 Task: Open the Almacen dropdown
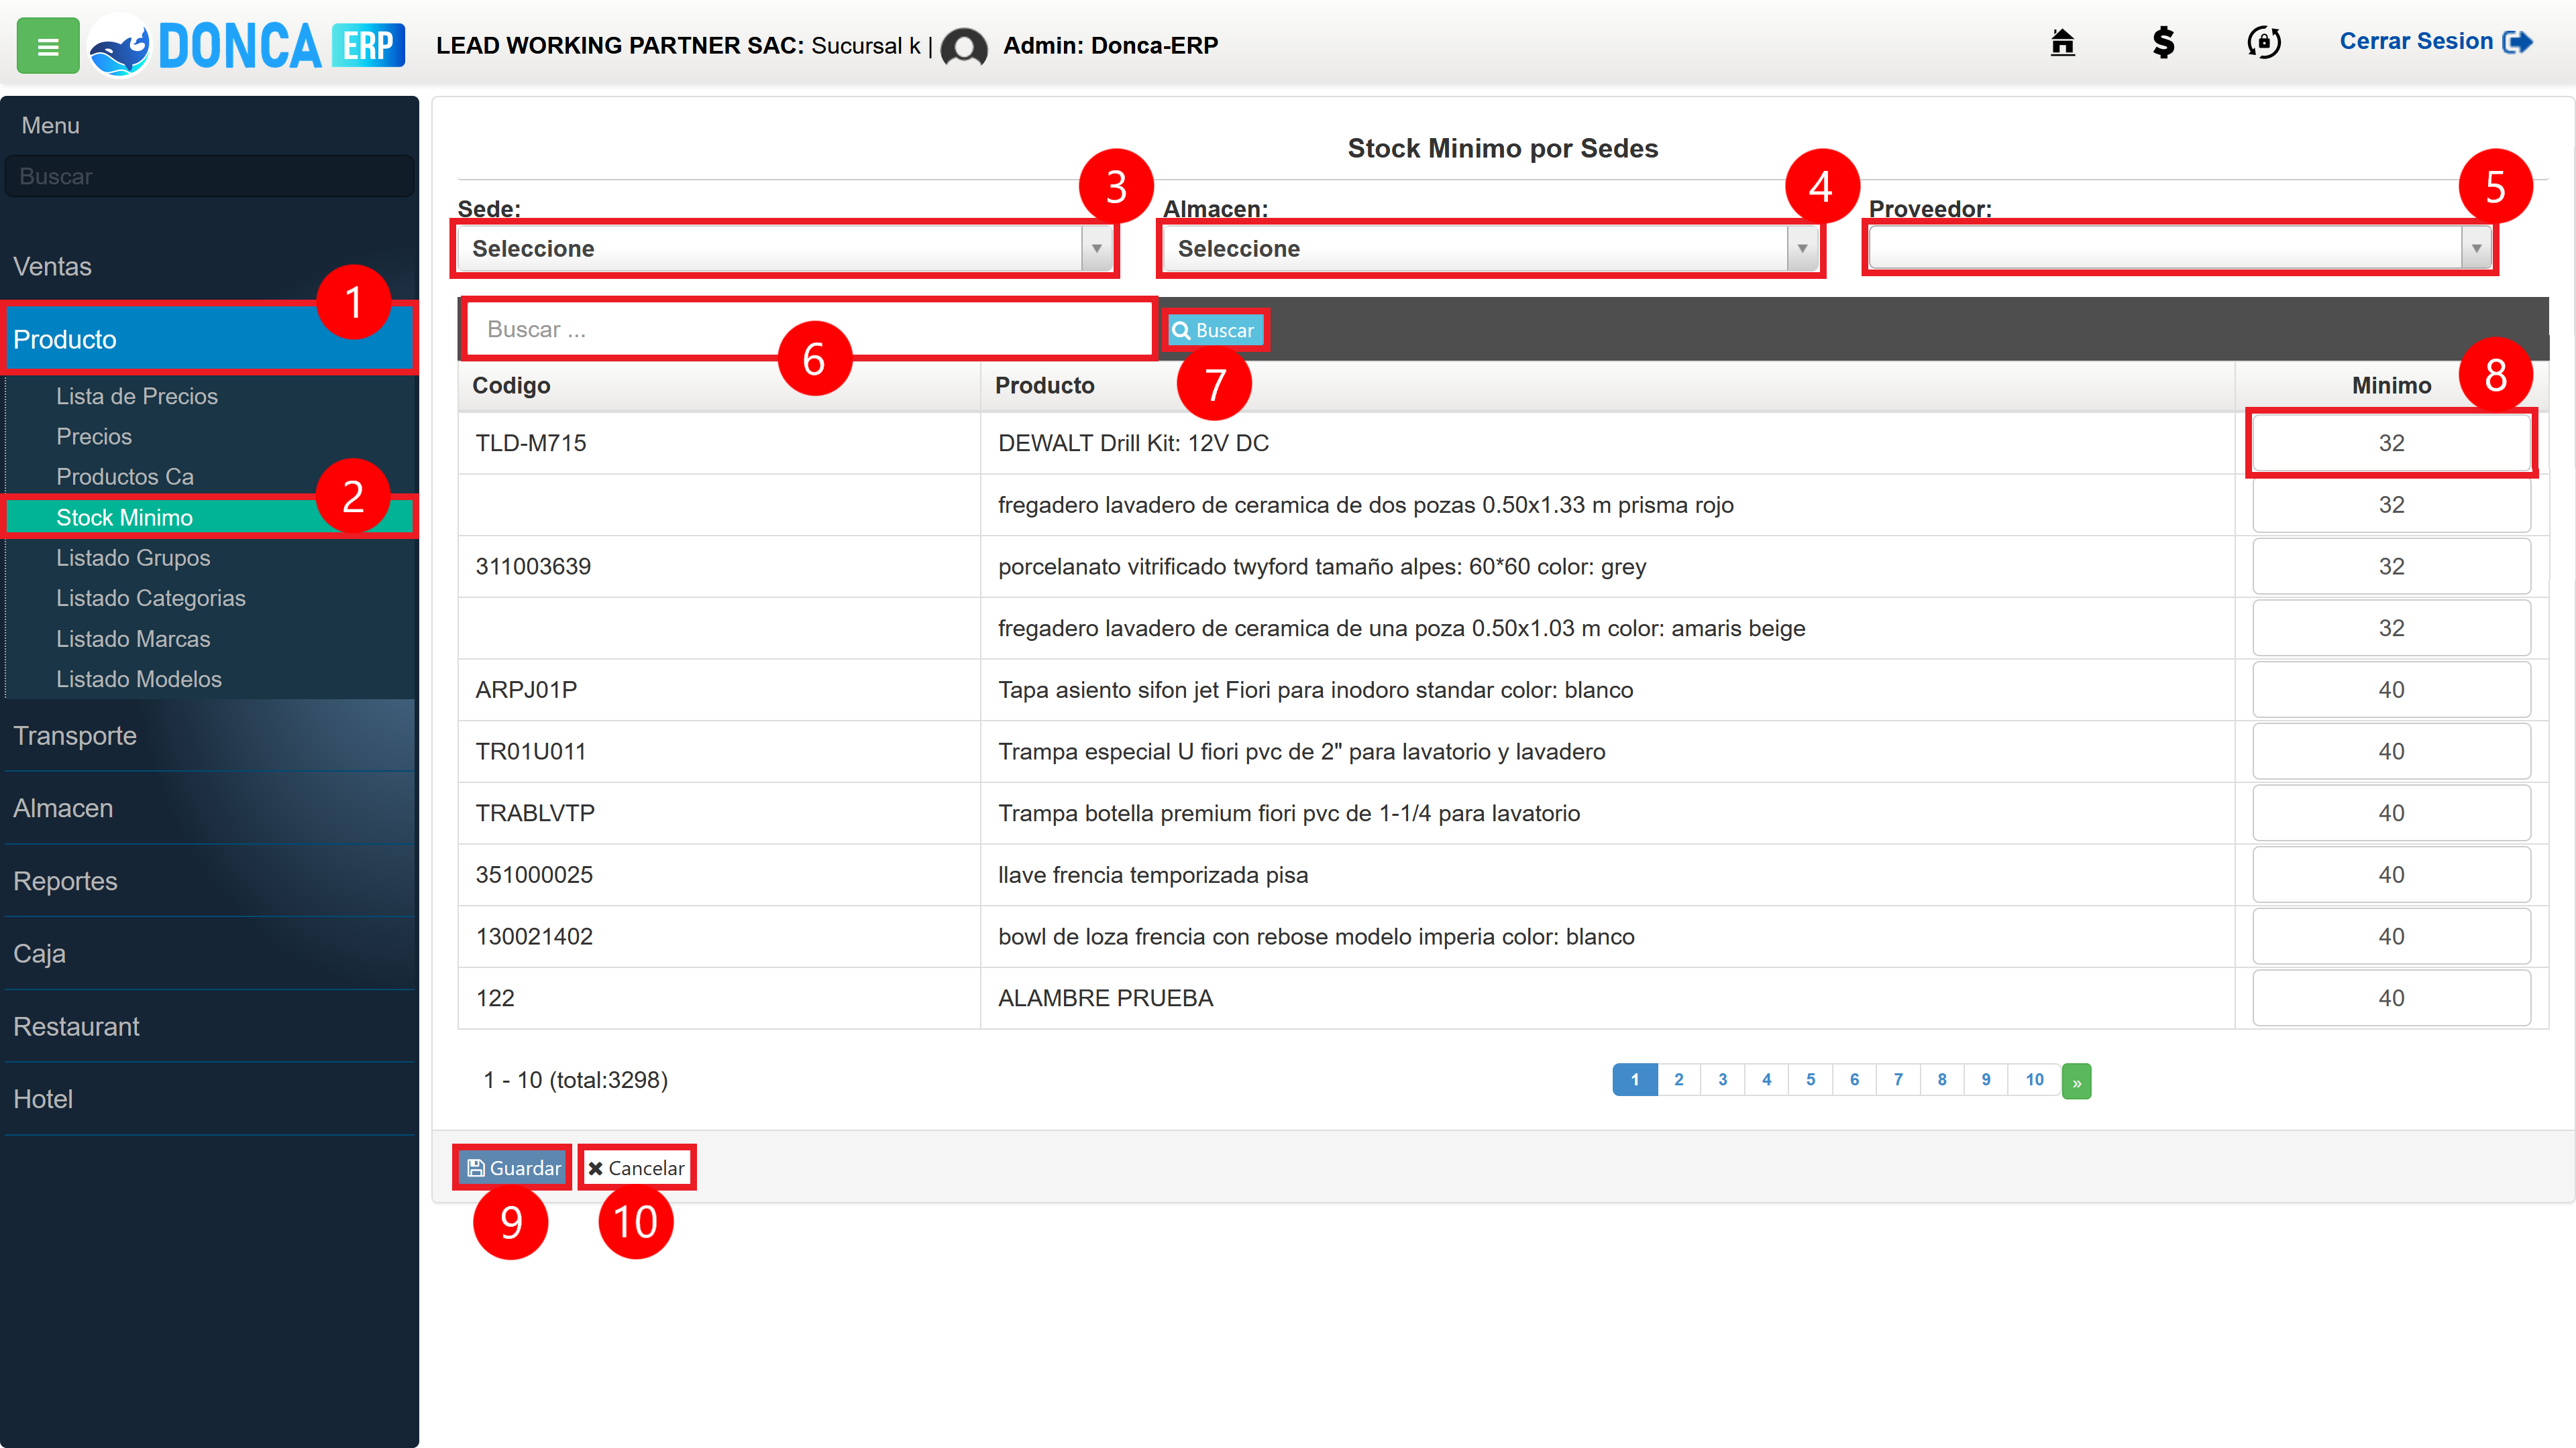click(1491, 249)
